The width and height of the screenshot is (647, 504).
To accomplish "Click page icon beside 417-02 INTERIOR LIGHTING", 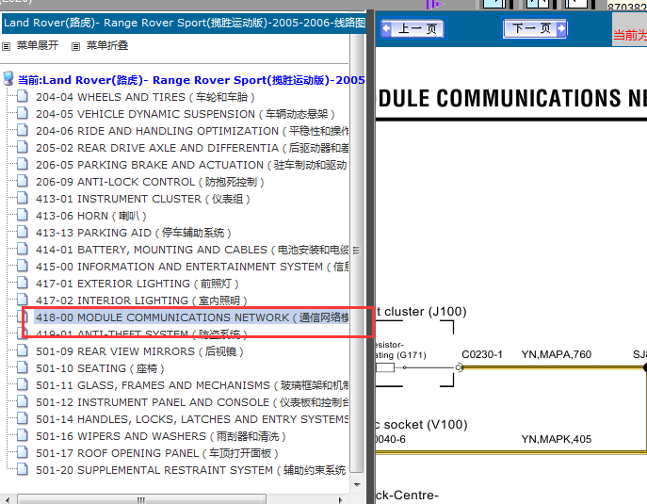I will 23,300.
